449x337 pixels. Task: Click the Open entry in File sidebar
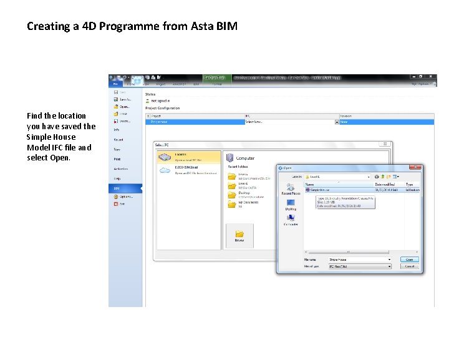click(122, 107)
